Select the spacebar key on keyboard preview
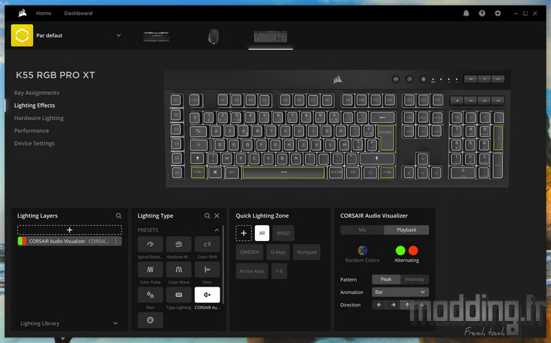The image size is (551, 343). pyautogui.click(x=284, y=172)
